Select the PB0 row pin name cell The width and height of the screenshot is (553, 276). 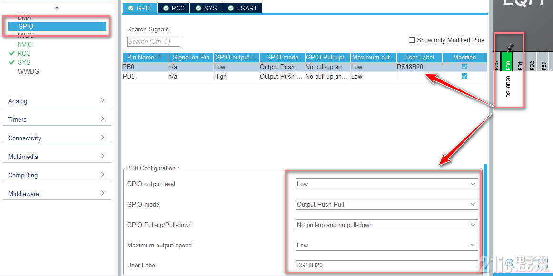coord(145,67)
